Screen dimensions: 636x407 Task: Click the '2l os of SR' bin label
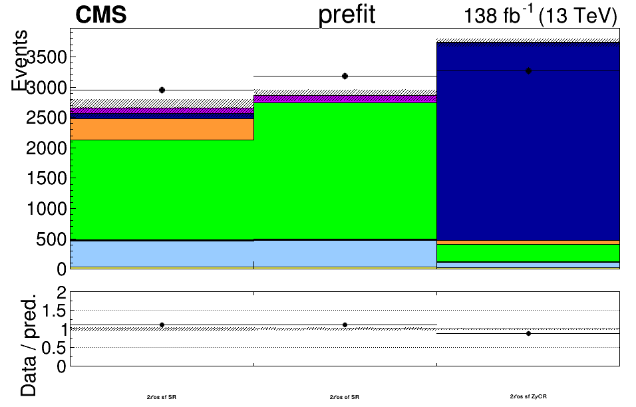click(345, 397)
